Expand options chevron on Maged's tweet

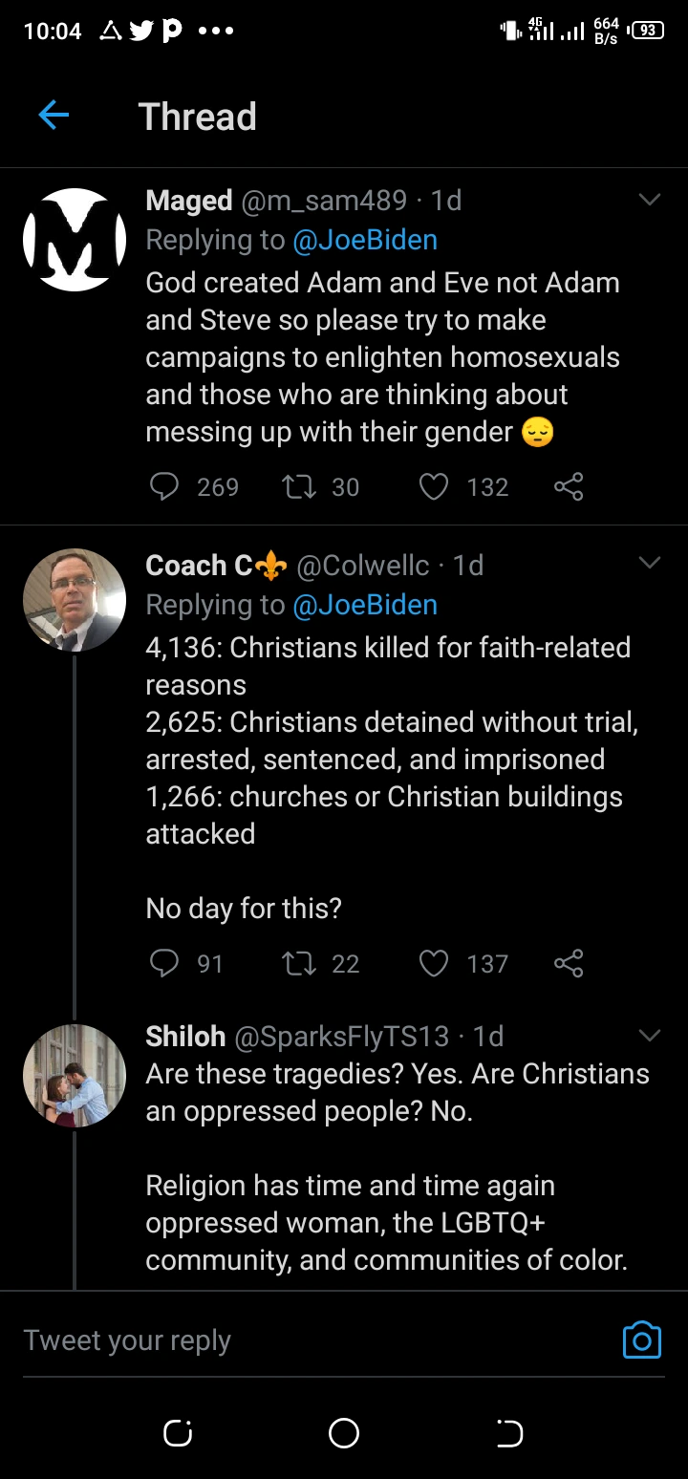649,200
